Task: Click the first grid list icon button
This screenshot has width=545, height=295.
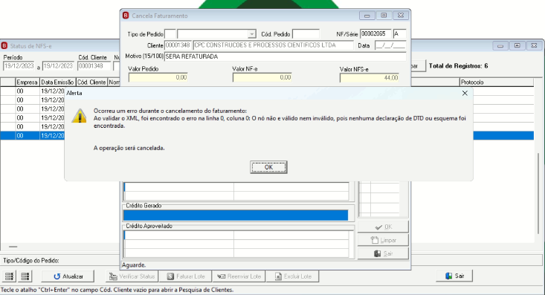Action: coord(9,276)
